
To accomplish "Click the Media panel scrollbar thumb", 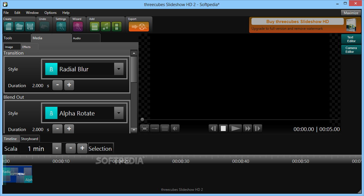I will coord(134,69).
